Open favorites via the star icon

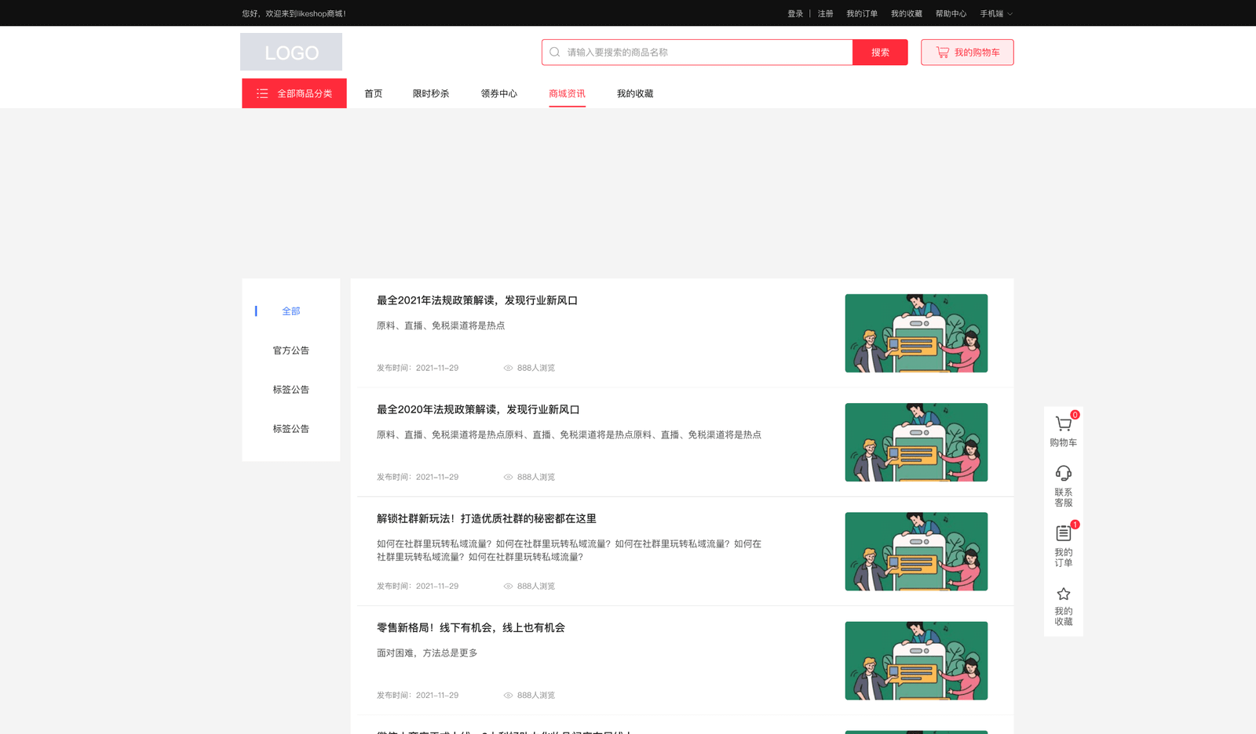pyautogui.click(x=1063, y=594)
